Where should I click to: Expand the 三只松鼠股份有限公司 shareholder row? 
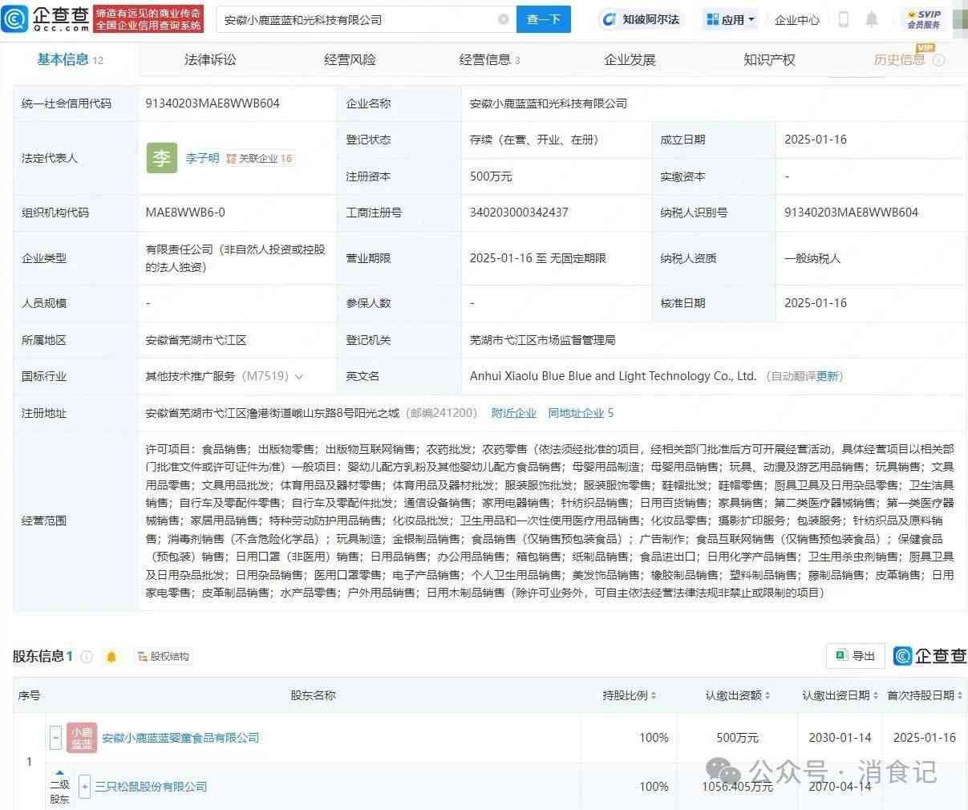point(85,787)
